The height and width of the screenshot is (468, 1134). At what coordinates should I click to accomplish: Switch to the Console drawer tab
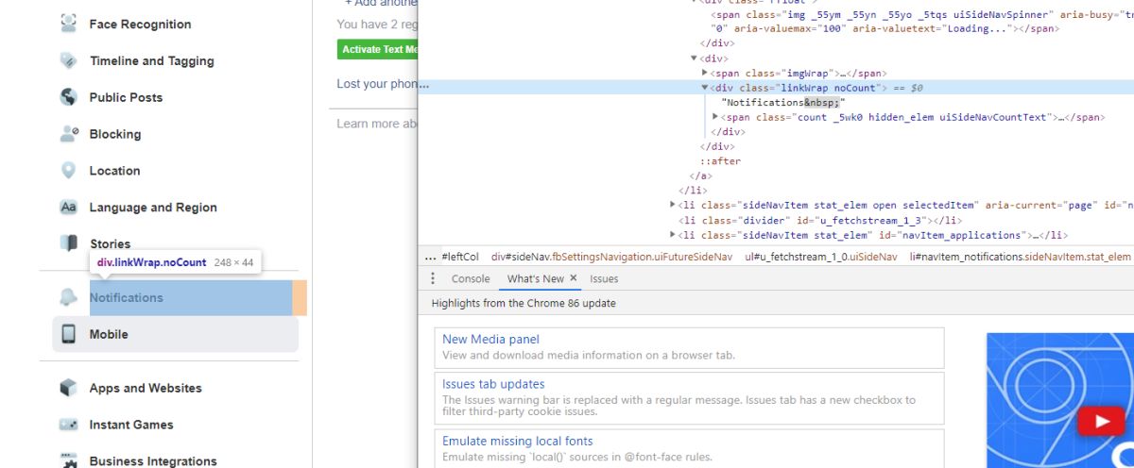tap(471, 278)
